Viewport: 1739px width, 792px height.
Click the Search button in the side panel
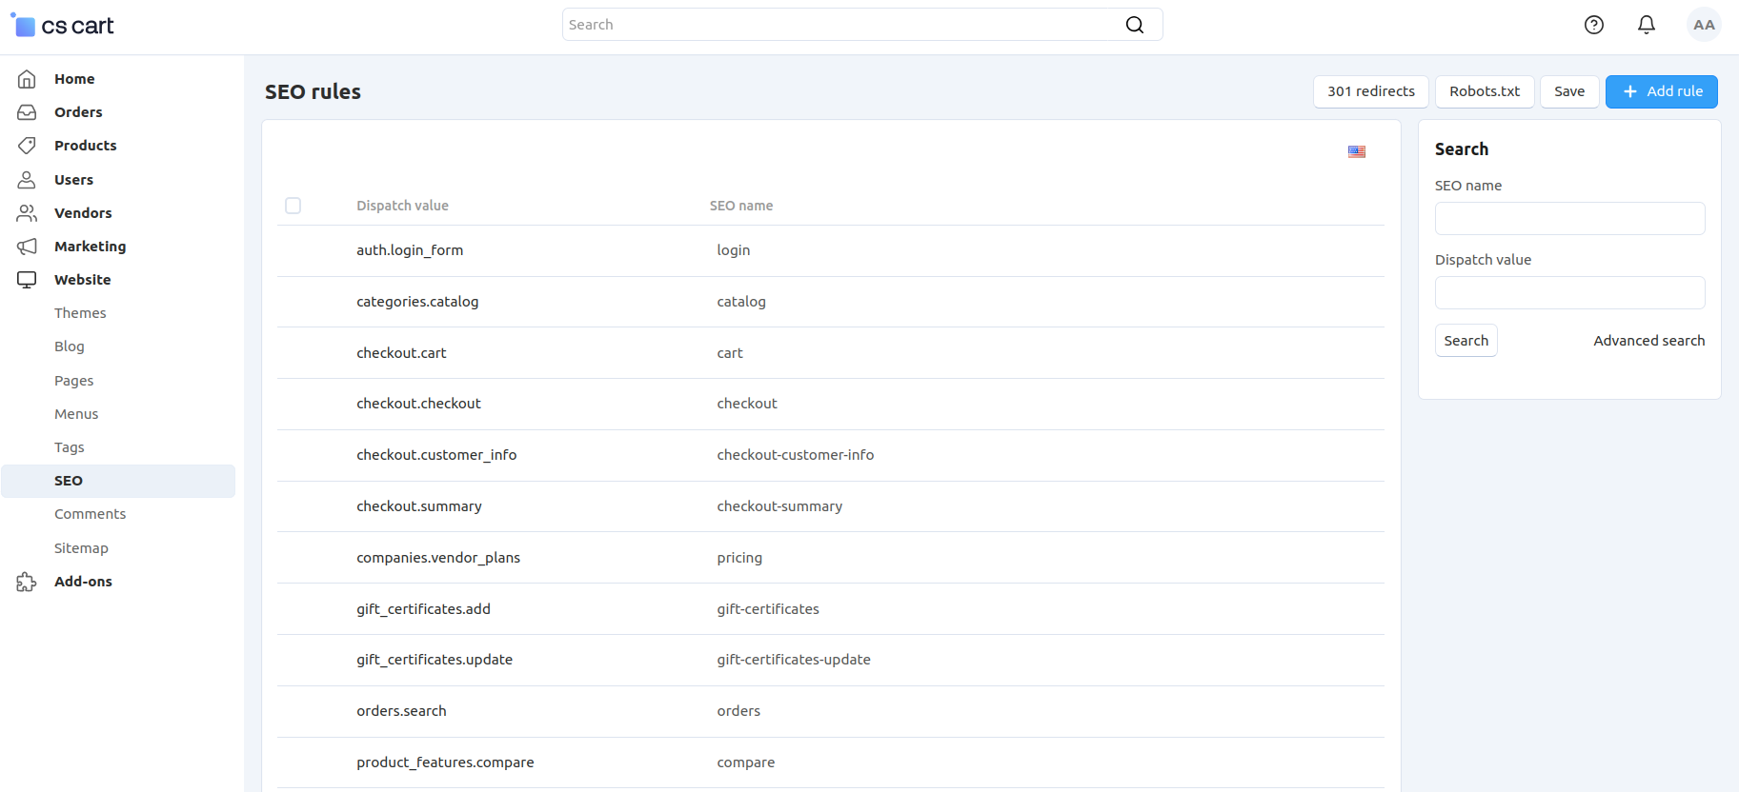1466,341
